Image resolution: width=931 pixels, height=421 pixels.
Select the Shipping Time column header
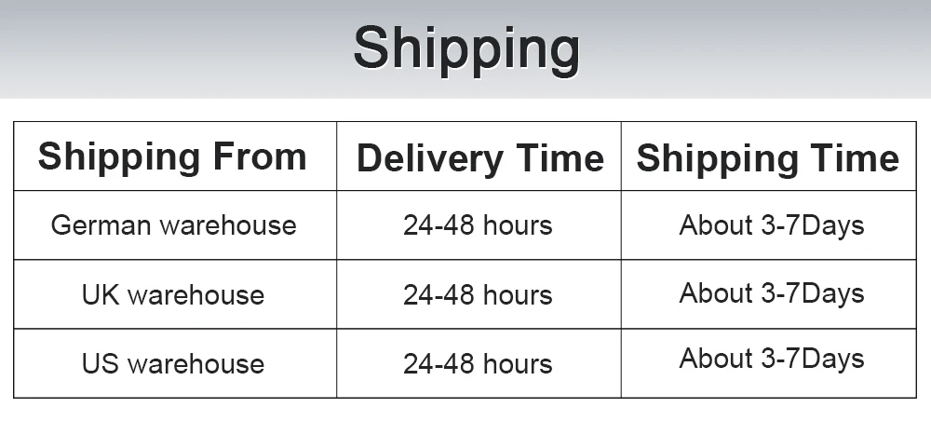pyautogui.click(x=768, y=159)
